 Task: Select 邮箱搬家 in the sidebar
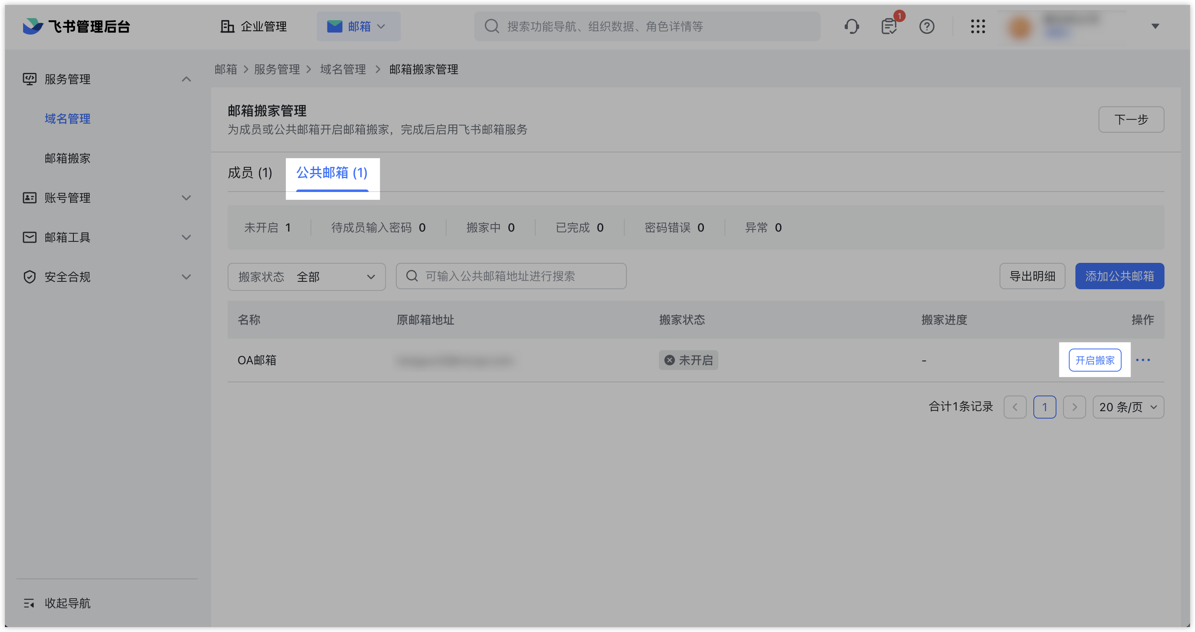(x=67, y=159)
